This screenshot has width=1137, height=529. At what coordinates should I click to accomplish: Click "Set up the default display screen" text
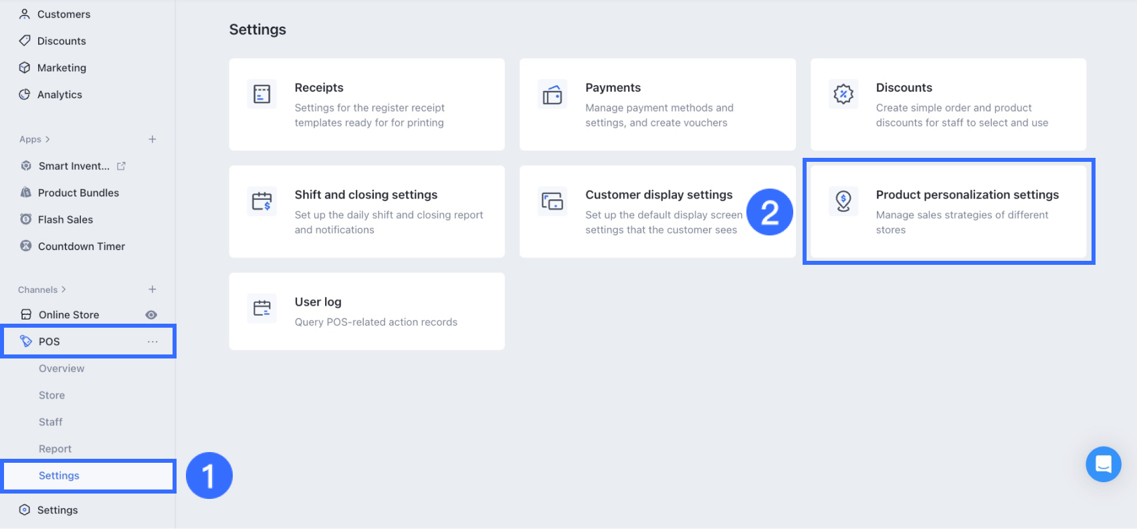(663, 222)
